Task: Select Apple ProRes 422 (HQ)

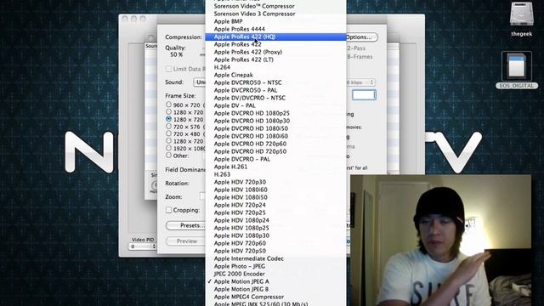Action: [x=275, y=37]
